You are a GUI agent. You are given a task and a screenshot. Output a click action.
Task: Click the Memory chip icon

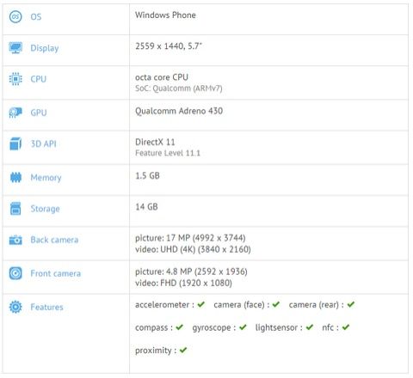point(15,178)
